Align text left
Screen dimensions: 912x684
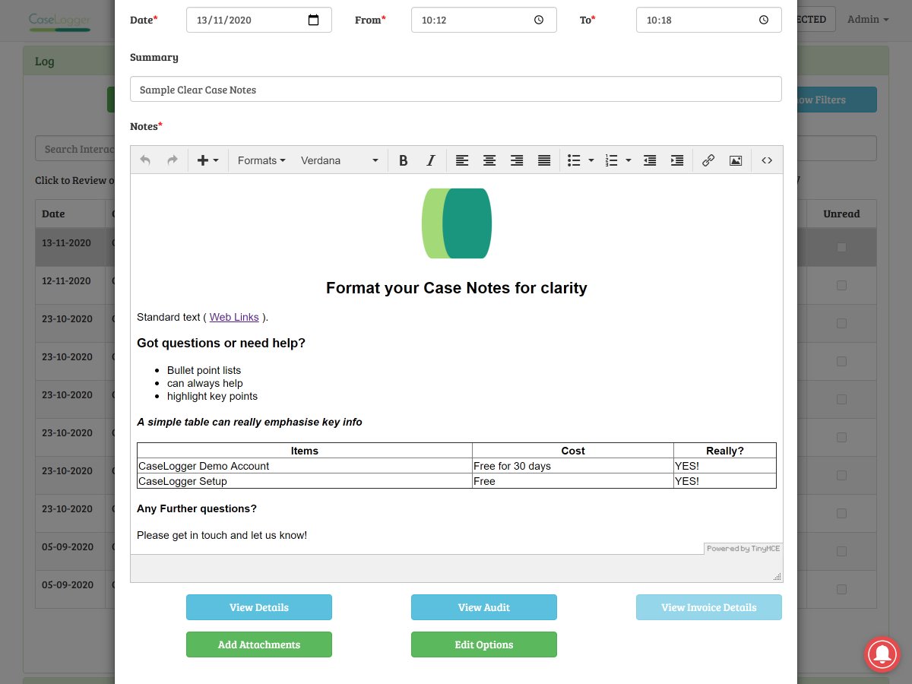(x=462, y=160)
